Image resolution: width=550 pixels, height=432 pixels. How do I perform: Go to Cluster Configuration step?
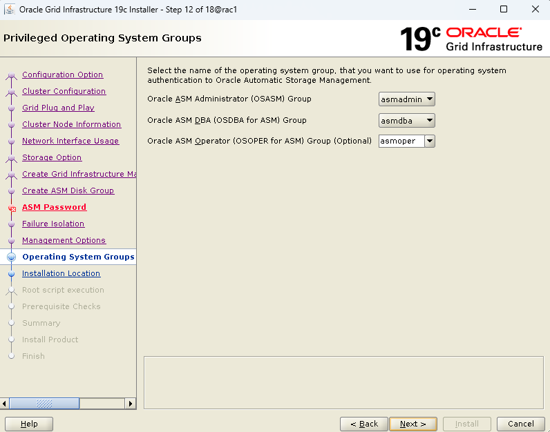[64, 91]
